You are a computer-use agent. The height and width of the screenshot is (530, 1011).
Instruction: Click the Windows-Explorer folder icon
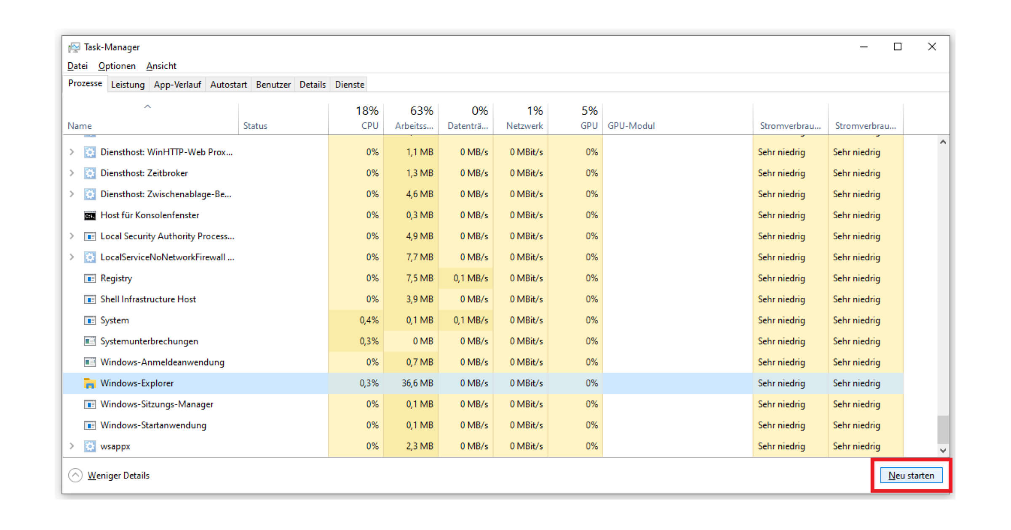pos(90,383)
